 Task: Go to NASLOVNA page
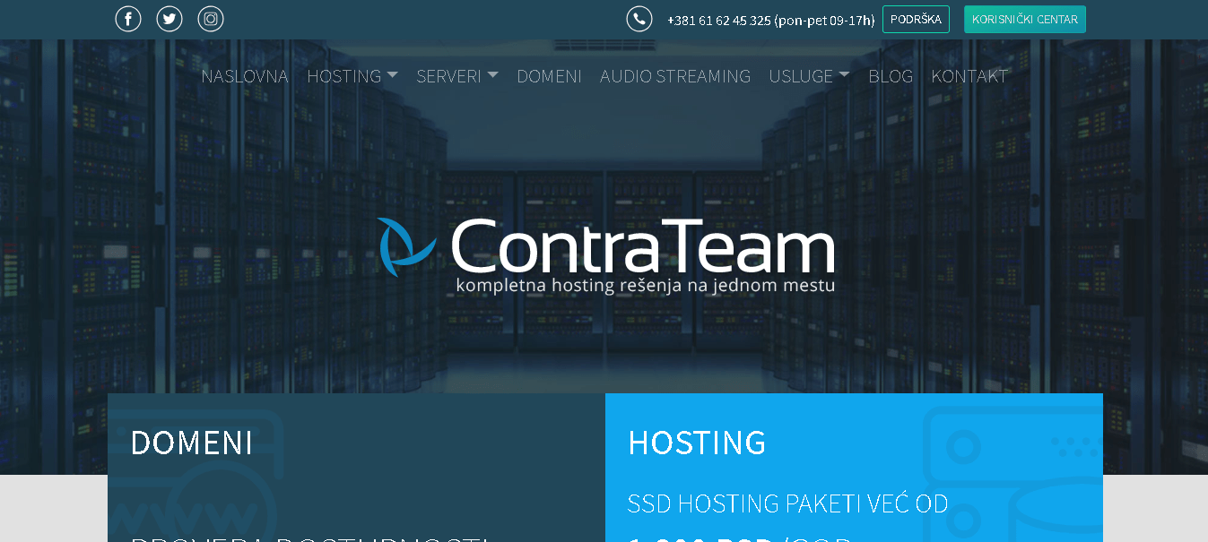(x=245, y=76)
